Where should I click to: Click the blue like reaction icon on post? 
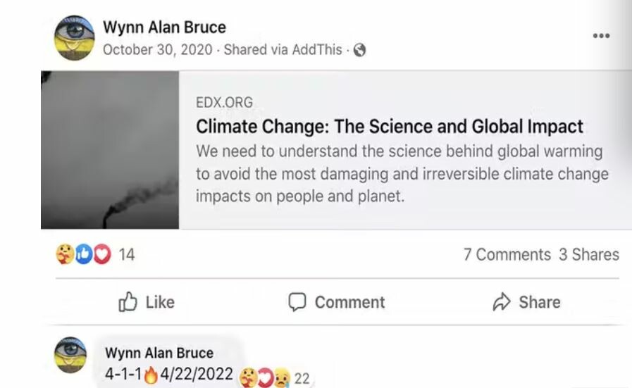tap(83, 254)
